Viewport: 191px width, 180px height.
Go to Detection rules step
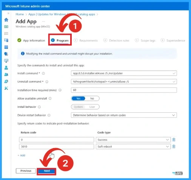click(116, 41)
